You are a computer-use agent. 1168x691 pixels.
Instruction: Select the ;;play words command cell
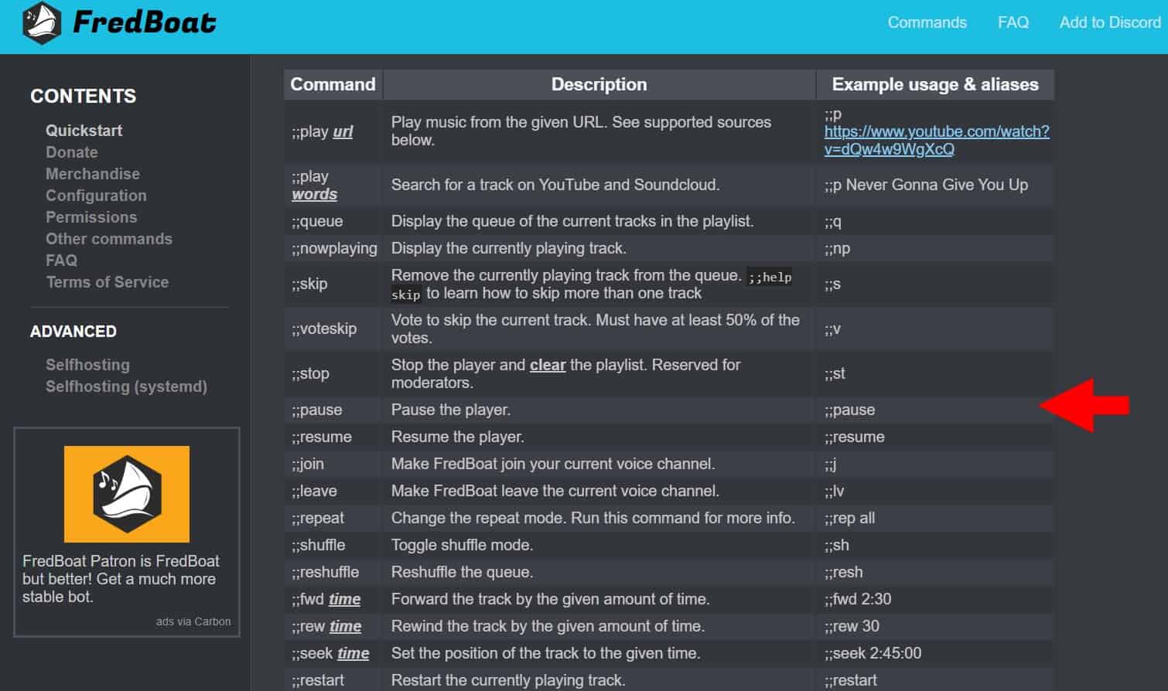coord(333,186)
